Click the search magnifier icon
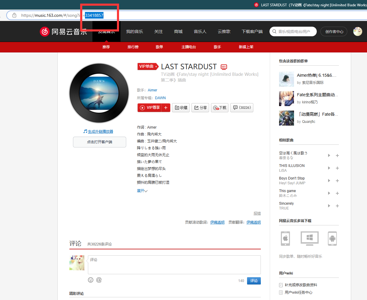 pyautogui.click(x=274, y=31)
